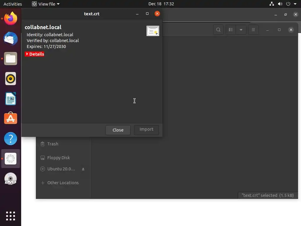The height and width of the screenshot is (226, 301).
Task: Launch Firefox from the dock
Action: click(11, 19)
